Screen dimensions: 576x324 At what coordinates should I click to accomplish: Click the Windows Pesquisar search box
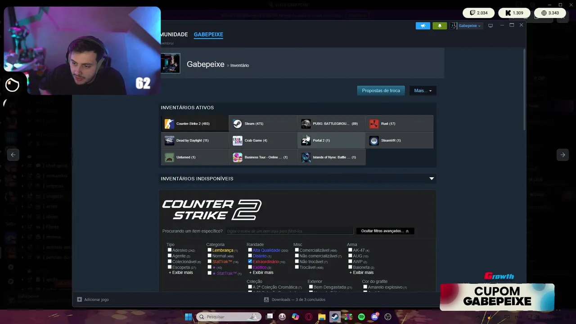(x=229, y=317)
